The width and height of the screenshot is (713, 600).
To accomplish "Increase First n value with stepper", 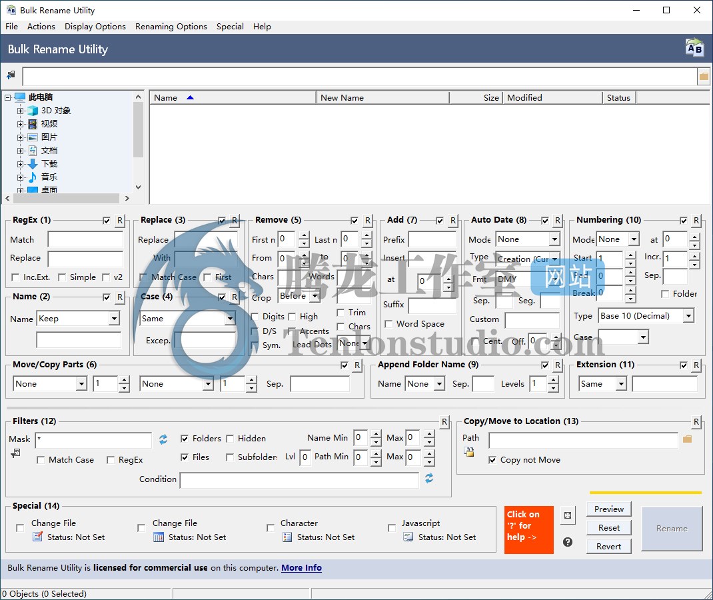I will click(x=304, y=235).
